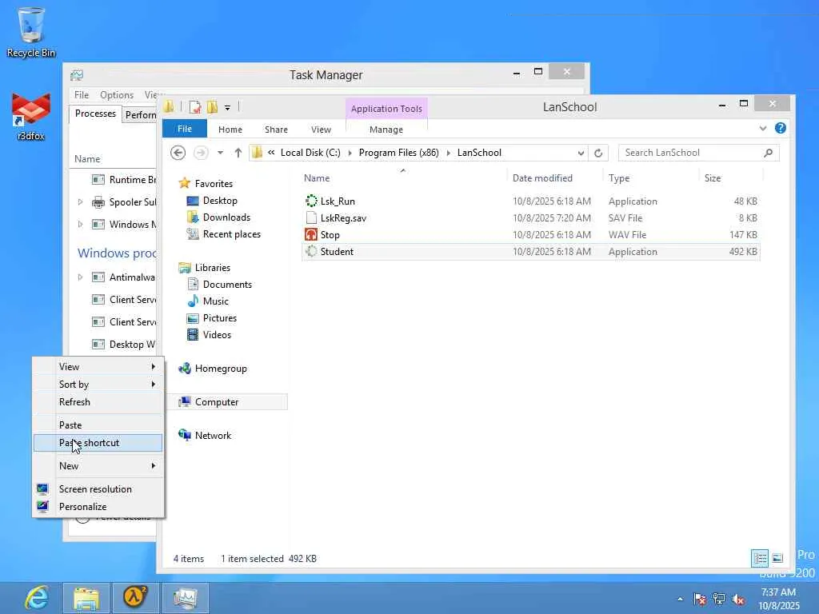Open Downloads in Favorites
Viewport: 819px width, 614px height.
click(226, 217)
